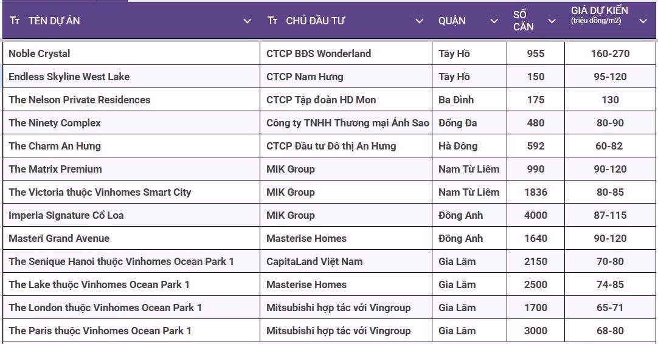
Task: Click the 4000 units cell
Action: [x=535, y=215]
